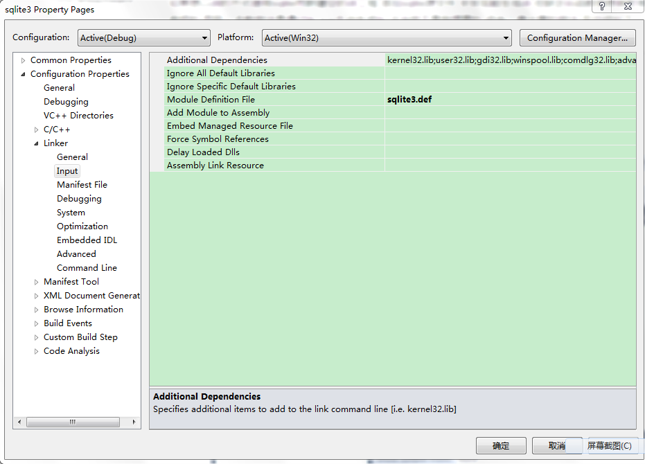Select System under Linker

[71, 213]
